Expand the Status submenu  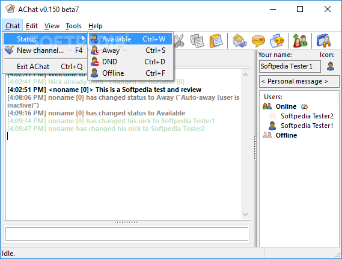tap(45, 39)
